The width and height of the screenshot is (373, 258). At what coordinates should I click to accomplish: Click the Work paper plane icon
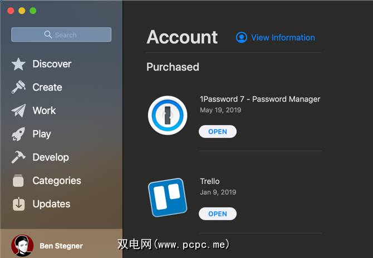(x=18, y=111)
